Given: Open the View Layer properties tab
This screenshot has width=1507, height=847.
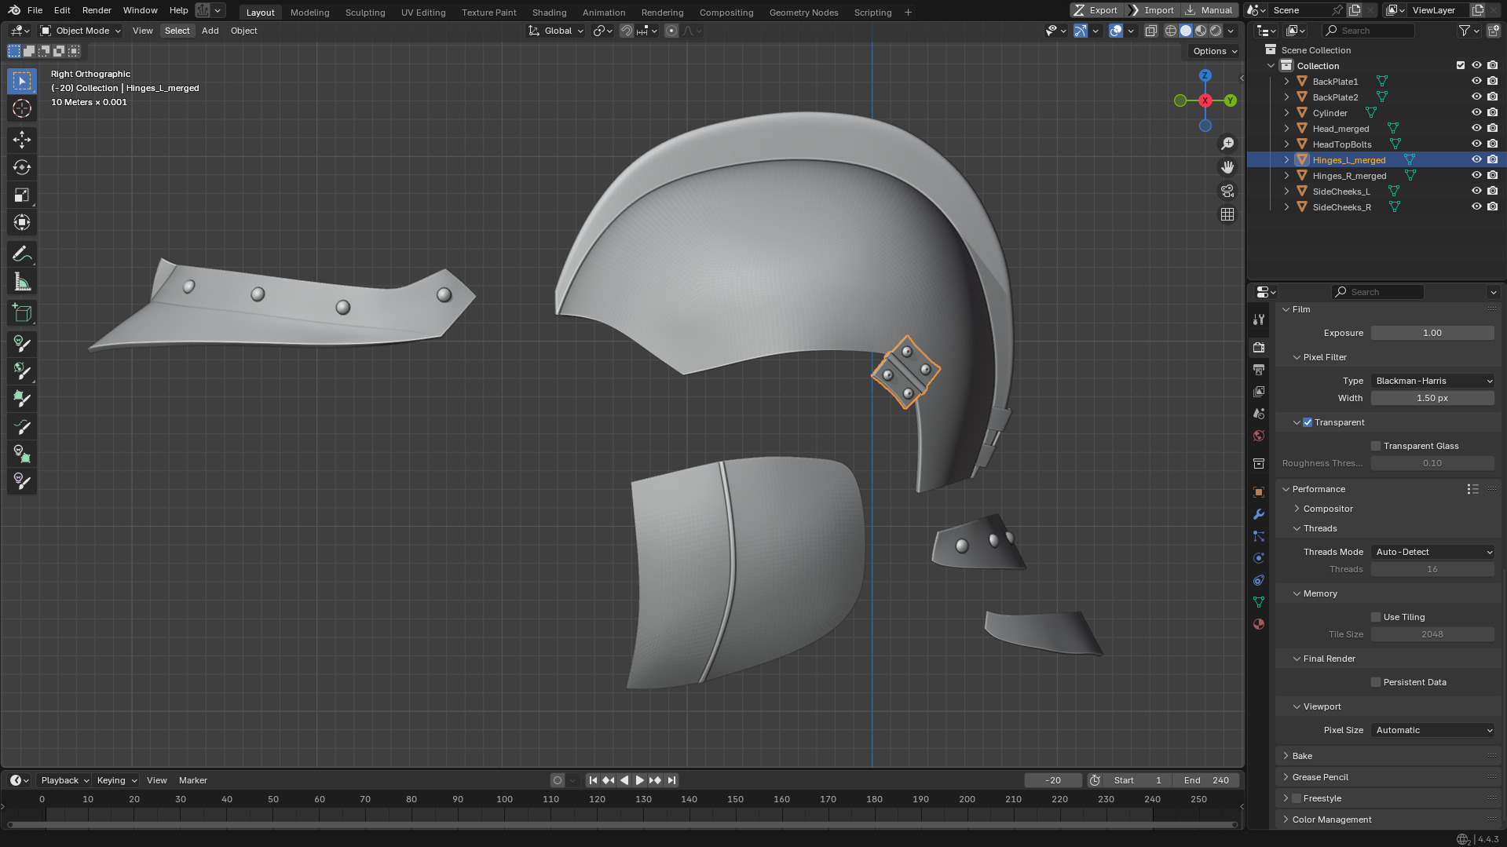Looking at the screenshot, I should click(1259, 391).
